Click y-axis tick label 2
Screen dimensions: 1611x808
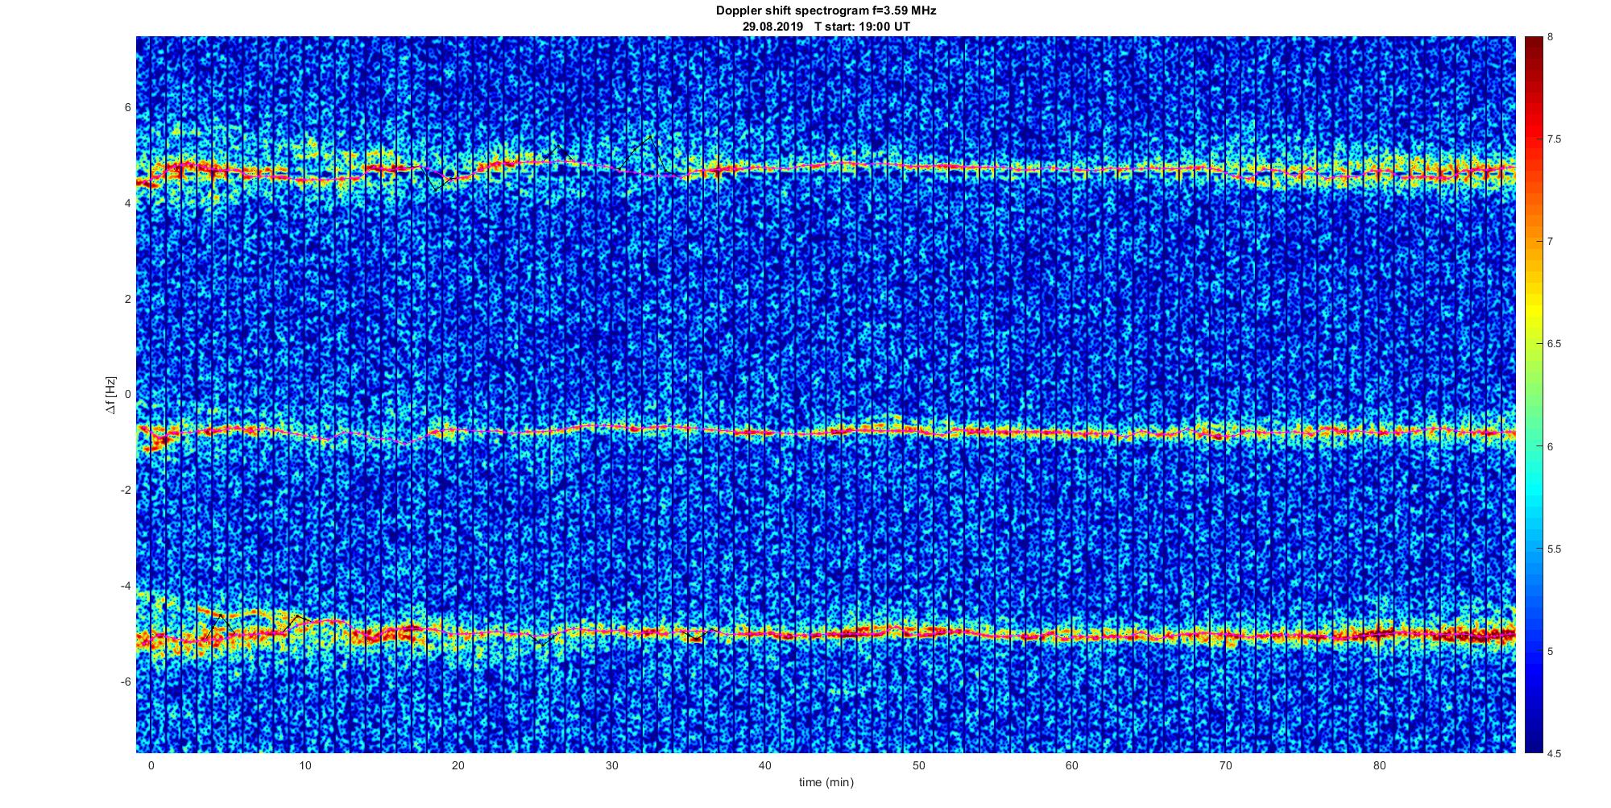(x=127, y=299)
